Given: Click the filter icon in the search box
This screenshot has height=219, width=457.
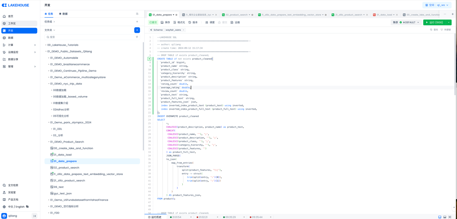Looking at the screenshot, I should pyautogui.click(x=137, y=37).
